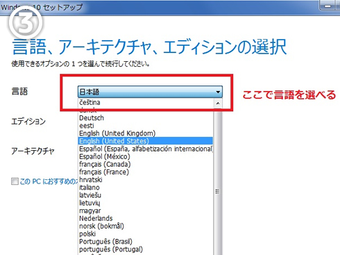Select English (United States) highlighted option
The image size is (340, 255).
click(x=146, y=141)
